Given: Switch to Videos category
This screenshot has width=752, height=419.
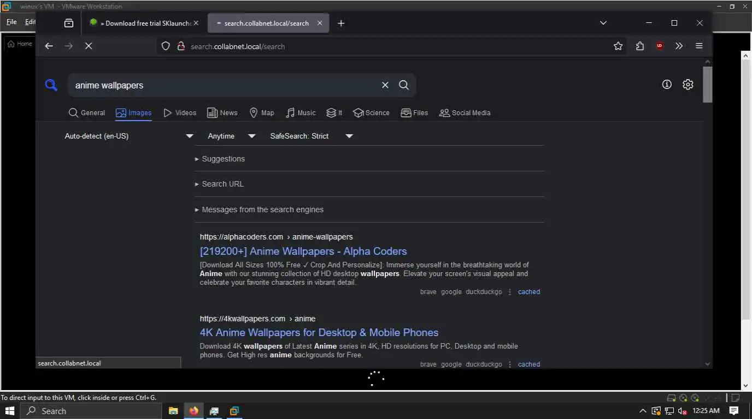Looking at the screenshot, I should [x=180, y=113].
